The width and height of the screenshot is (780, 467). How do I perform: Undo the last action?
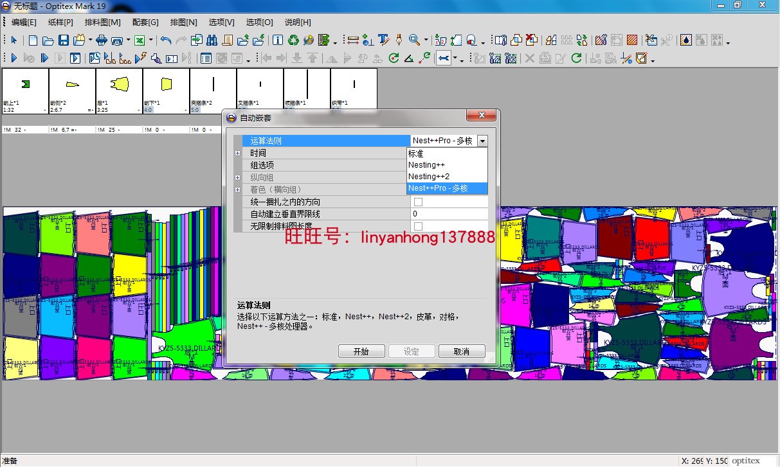tap(166, 40)
